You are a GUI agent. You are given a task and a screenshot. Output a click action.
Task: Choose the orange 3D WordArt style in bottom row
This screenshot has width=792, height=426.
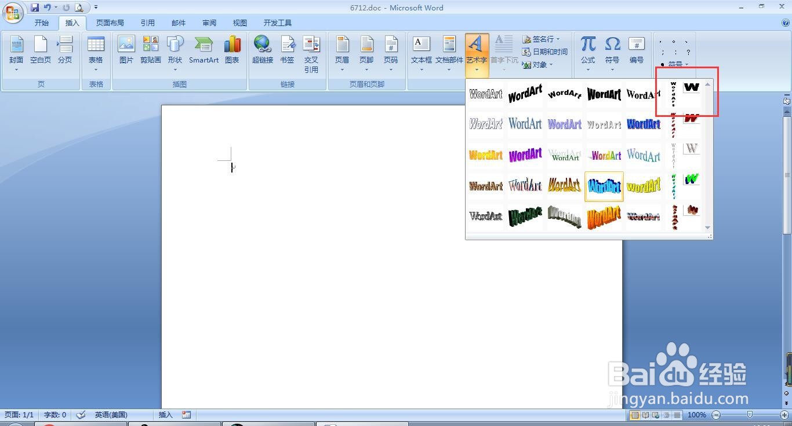tap(604, 217)
